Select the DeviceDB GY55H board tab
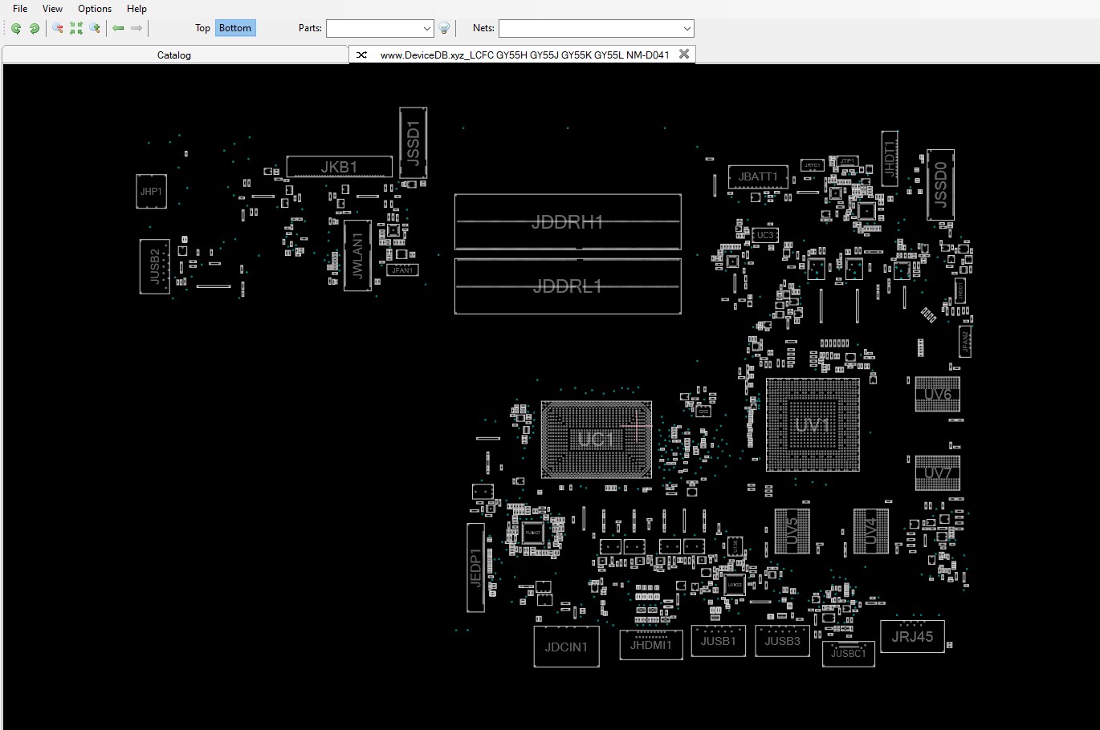This screenshot has height=730, width=1100. pyautogui.click(x=522, y=55)
